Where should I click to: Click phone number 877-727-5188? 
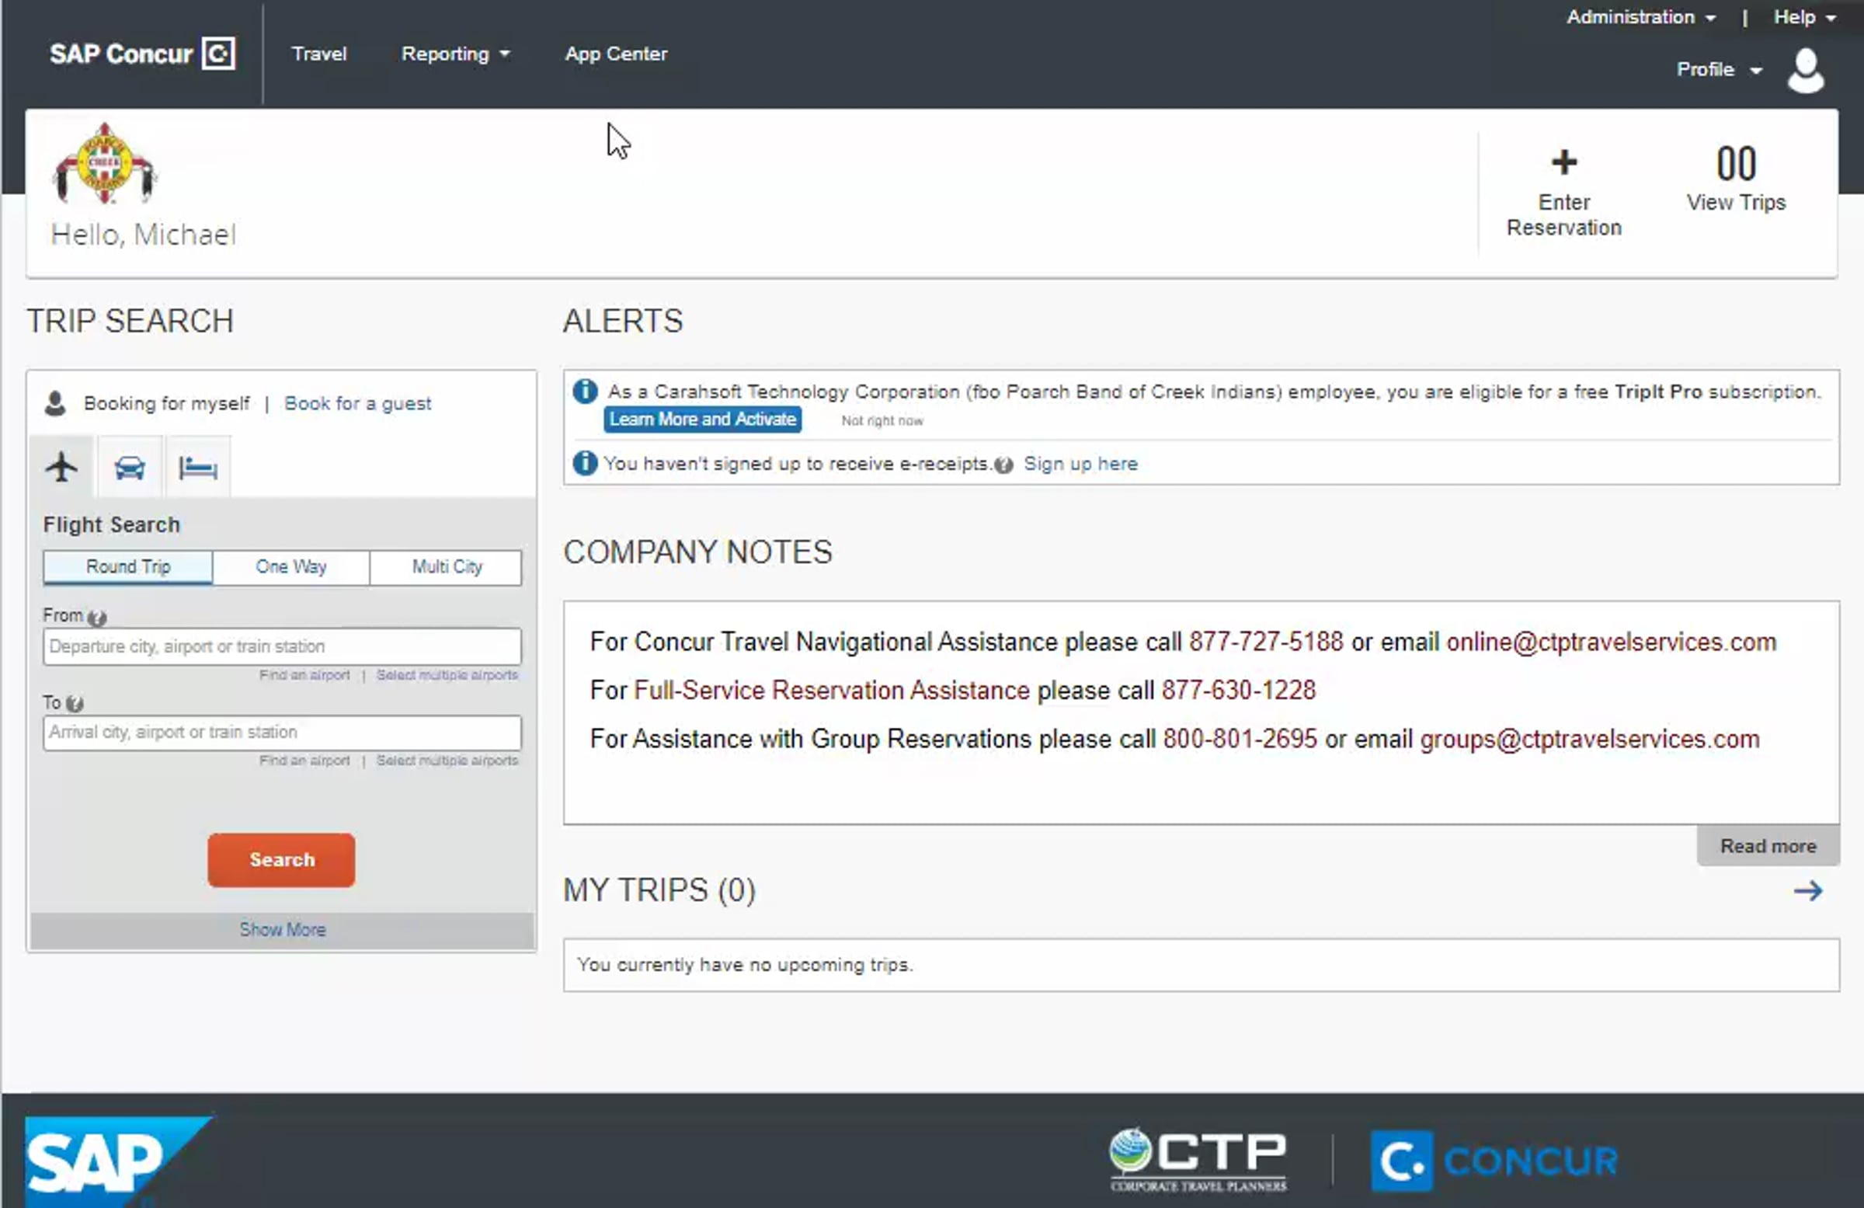[1266, 642]
